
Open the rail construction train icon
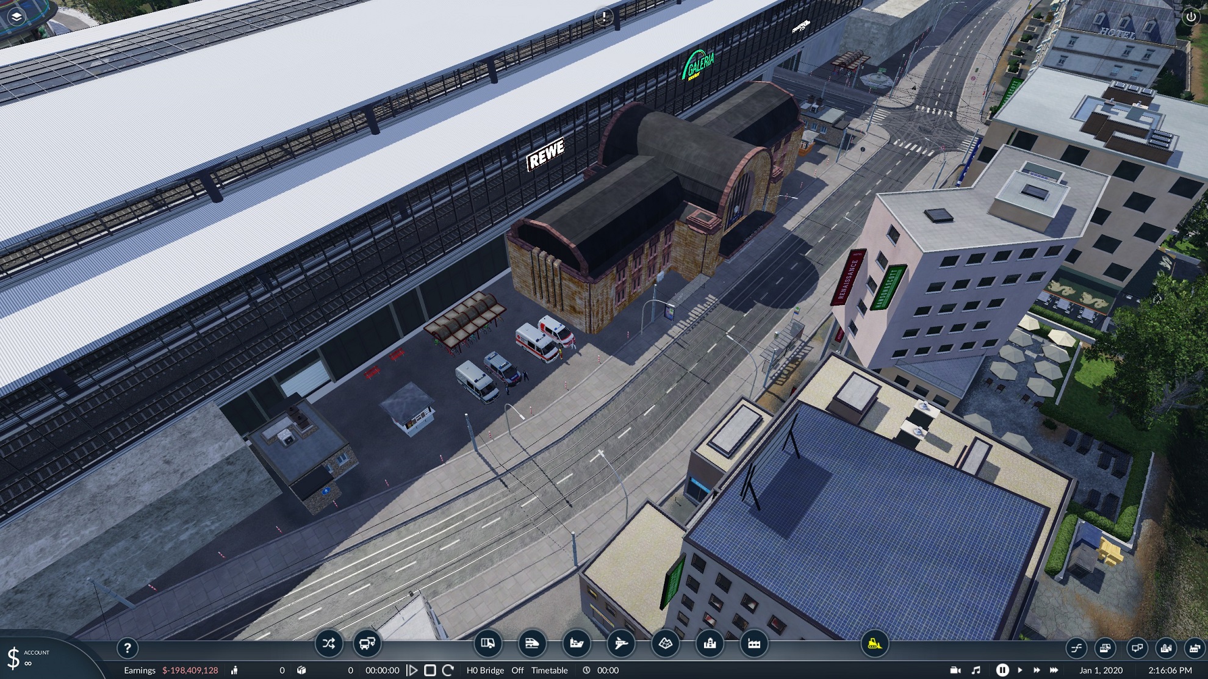click(x=532, y=644)
